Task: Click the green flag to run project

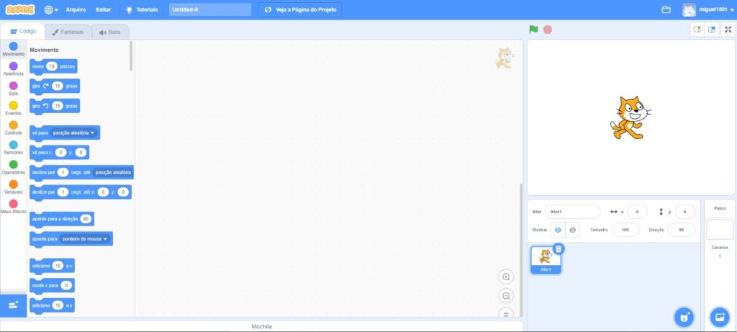Action: click(533, 30)
